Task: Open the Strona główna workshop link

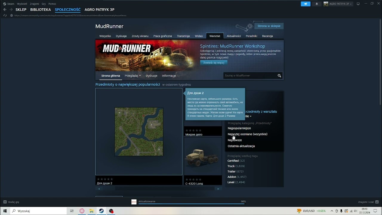Action: coord(110,76)
